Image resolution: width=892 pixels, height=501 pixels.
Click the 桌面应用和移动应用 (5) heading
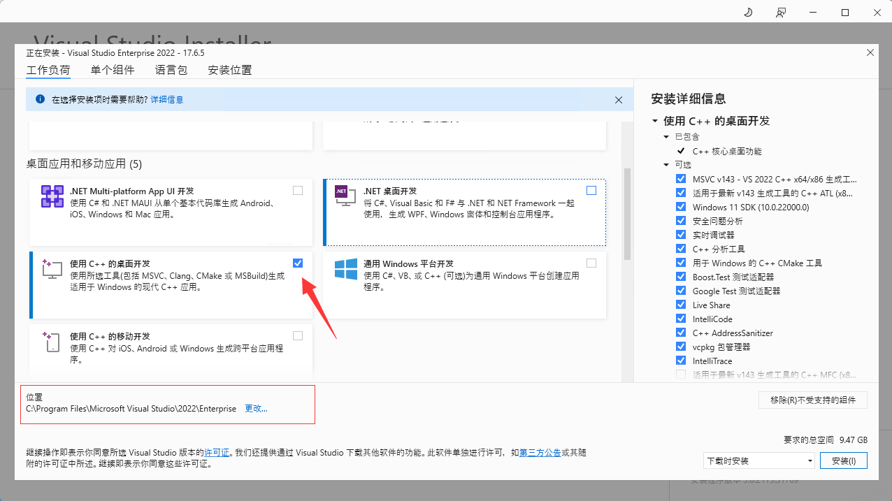tap(84, 164)
